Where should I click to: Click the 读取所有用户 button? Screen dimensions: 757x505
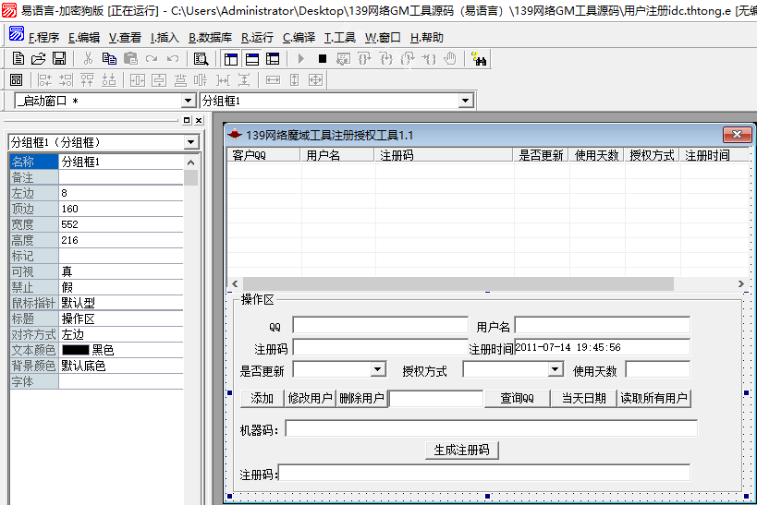(653, 399)
